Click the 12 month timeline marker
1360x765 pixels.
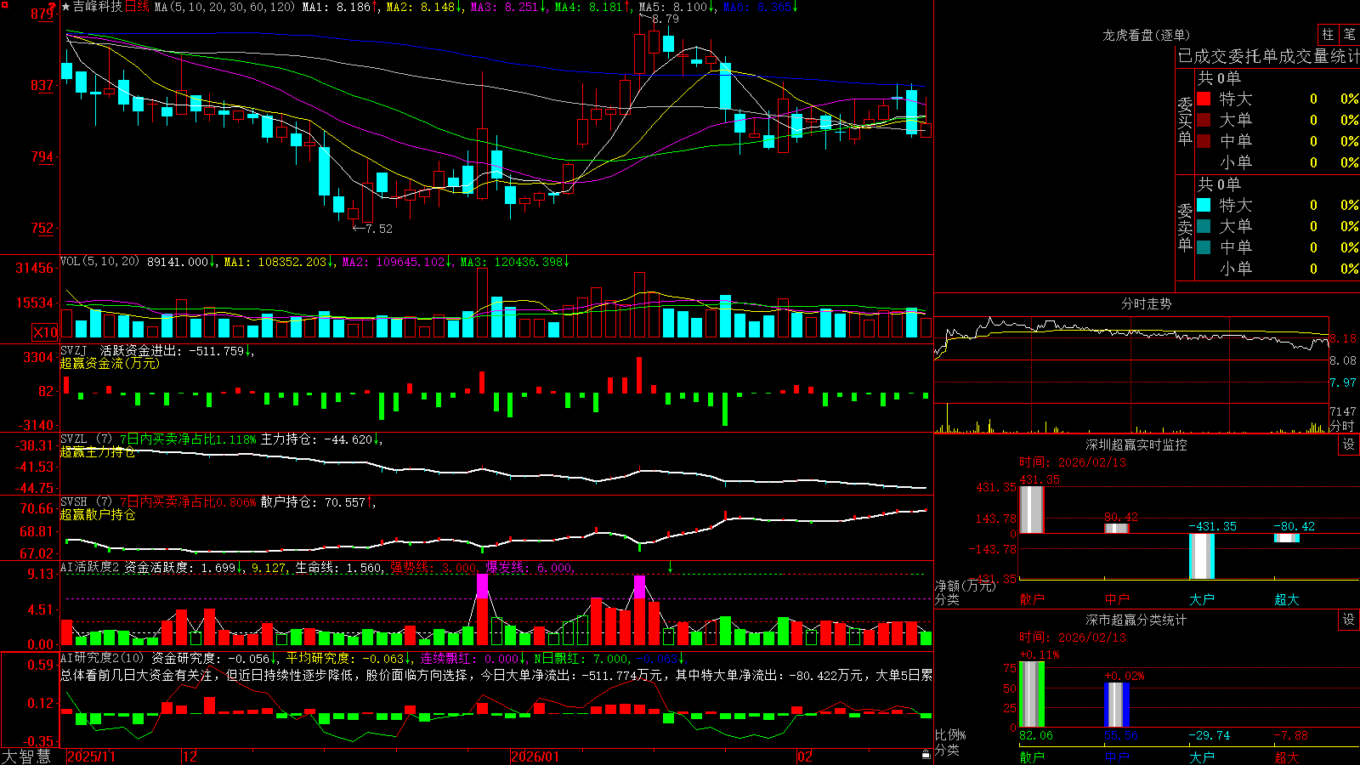190,756
